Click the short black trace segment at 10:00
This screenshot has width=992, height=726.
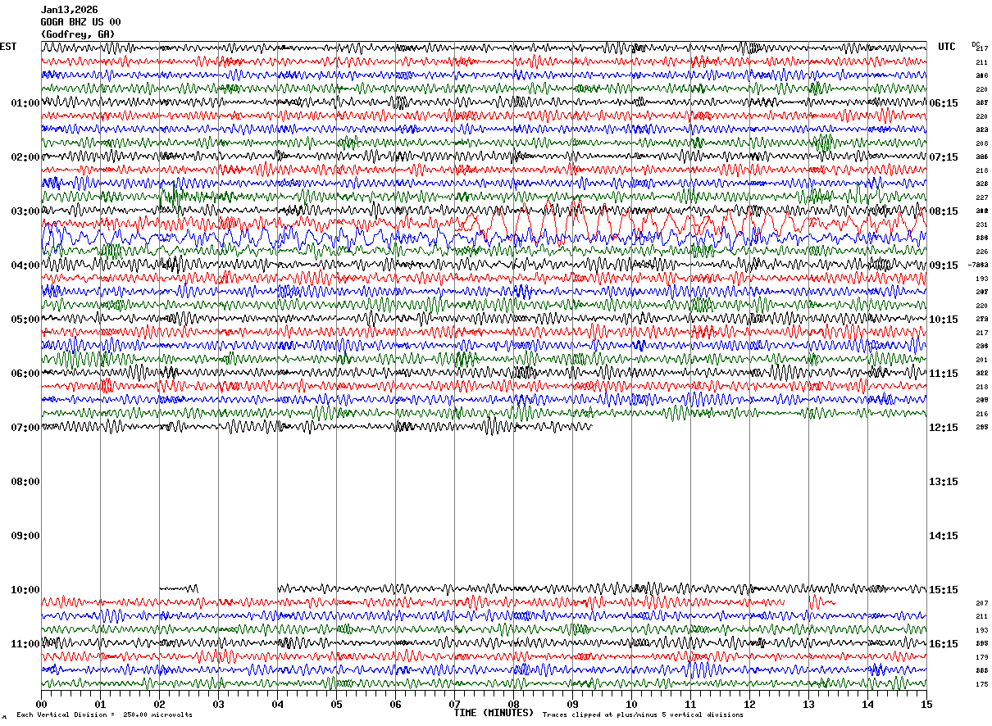[x=179, y=588]
